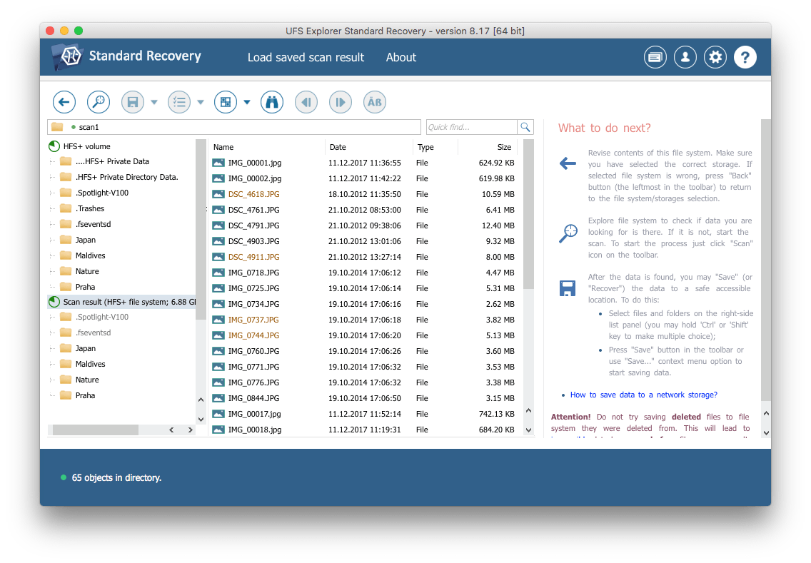Open the settings gear icon
The image size is (811, 563).
click(715, 57)
